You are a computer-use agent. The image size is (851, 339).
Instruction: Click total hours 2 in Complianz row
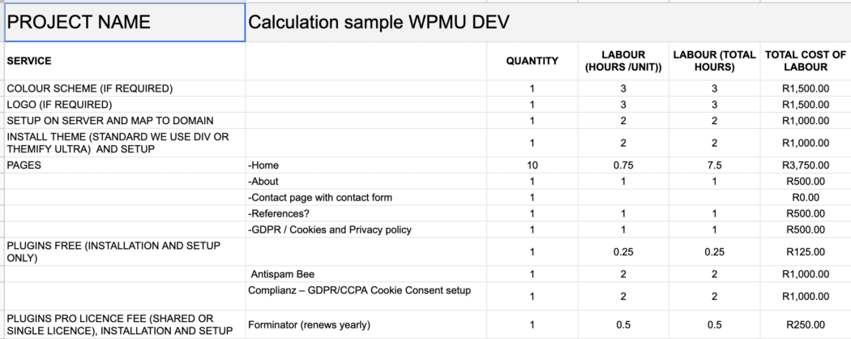[x=714, y=296]
